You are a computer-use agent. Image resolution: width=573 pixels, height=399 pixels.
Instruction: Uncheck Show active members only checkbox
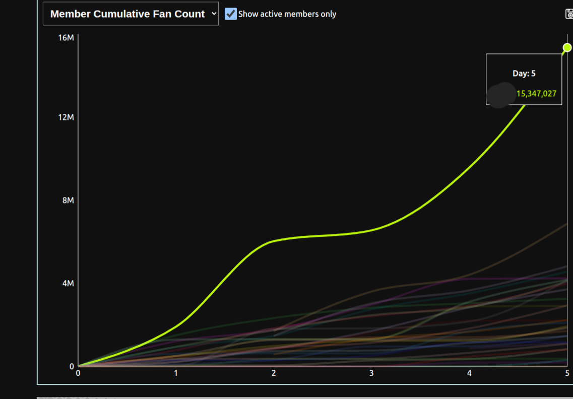[231, 14]
